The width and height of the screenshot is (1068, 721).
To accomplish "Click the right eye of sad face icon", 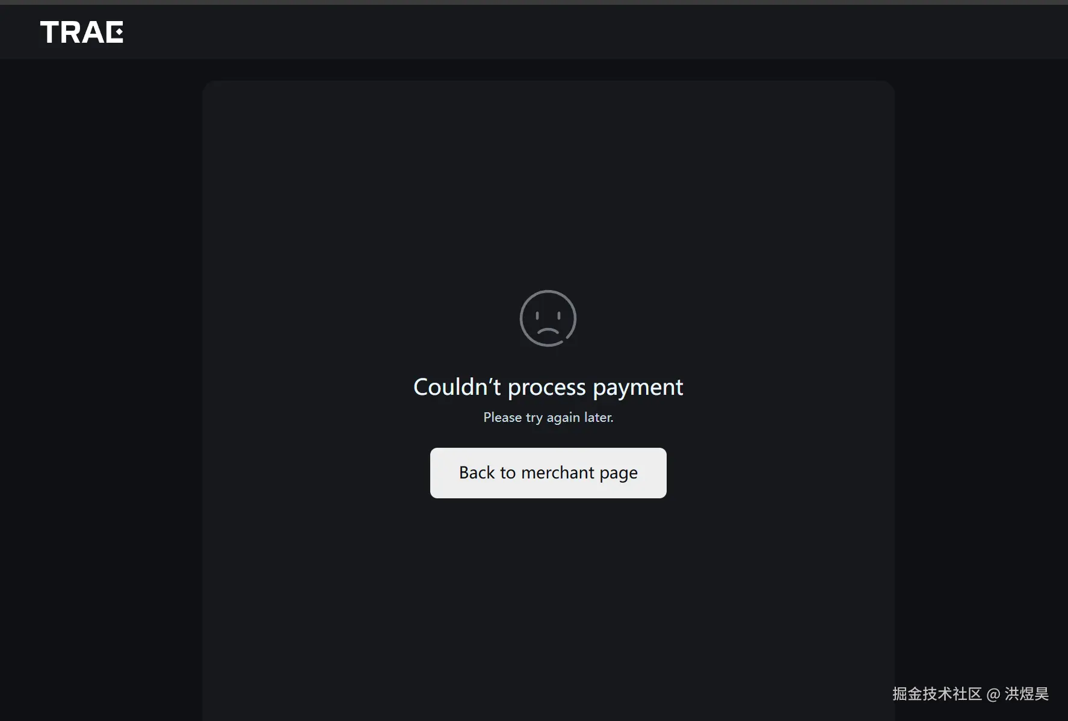I will 559,315.
